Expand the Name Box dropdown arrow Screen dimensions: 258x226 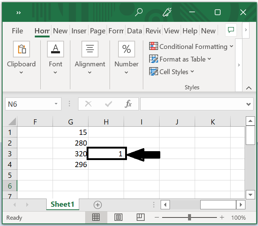click(56, 104)
